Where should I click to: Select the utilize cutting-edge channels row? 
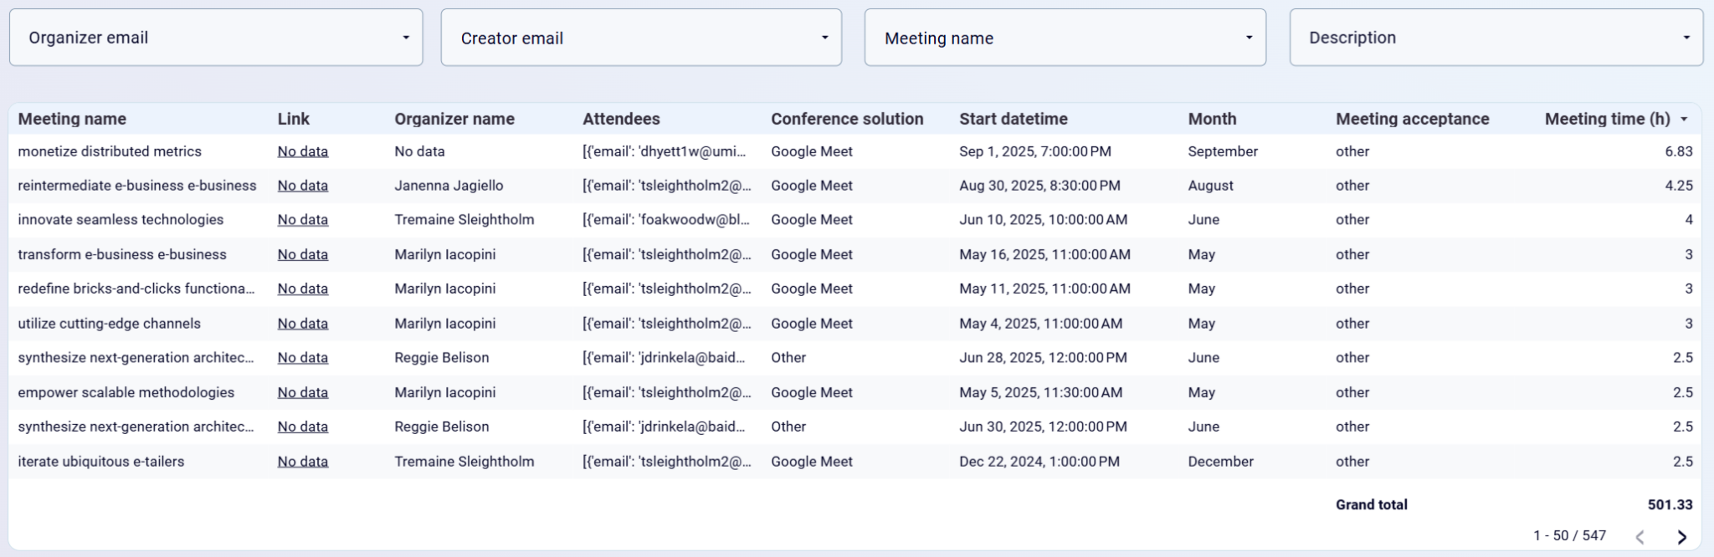(x=109, y=324)
